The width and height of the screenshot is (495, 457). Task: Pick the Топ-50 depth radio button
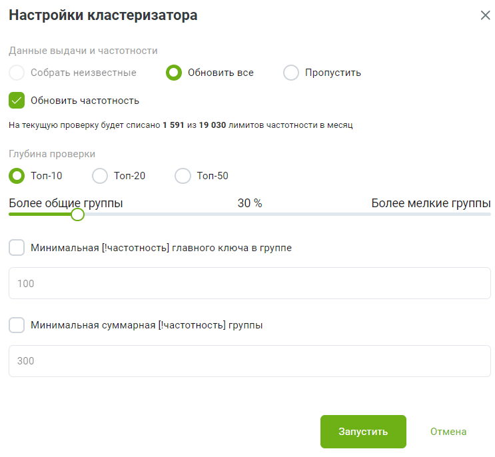pos(183,176)
